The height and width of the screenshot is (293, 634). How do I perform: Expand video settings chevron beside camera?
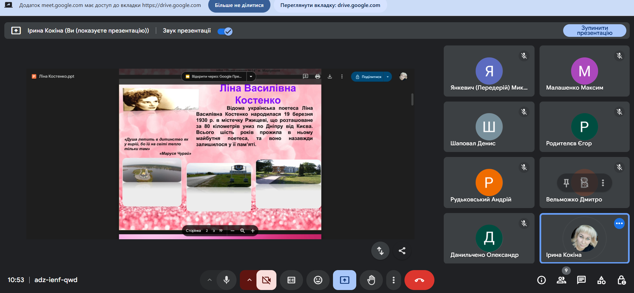pyautogui.click(x=249, y=280)
